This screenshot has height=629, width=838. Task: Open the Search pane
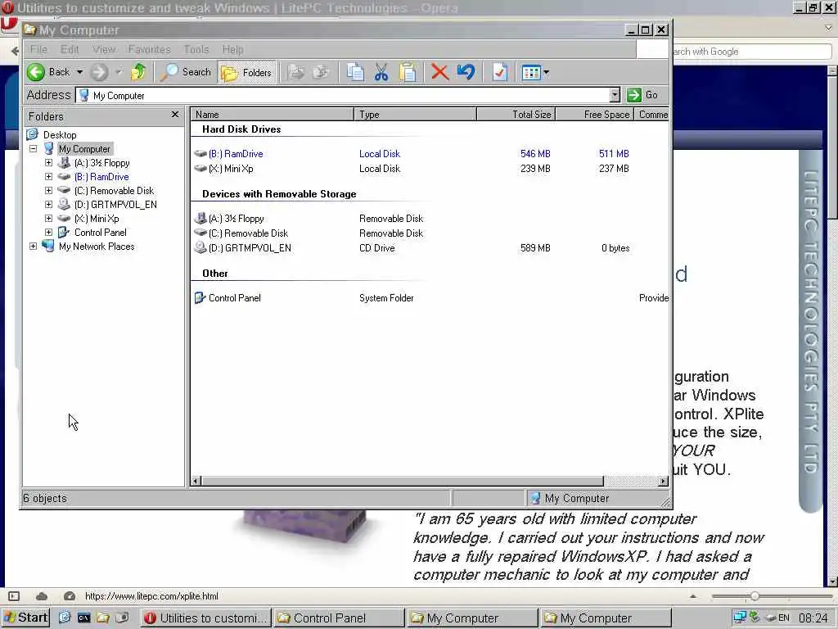(186, 72)
